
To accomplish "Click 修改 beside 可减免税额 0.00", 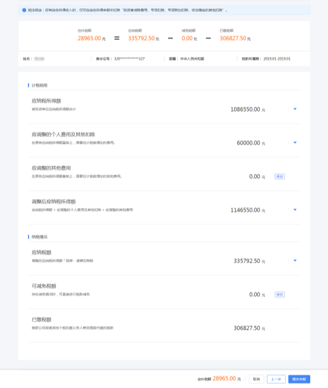I will 279,295.
